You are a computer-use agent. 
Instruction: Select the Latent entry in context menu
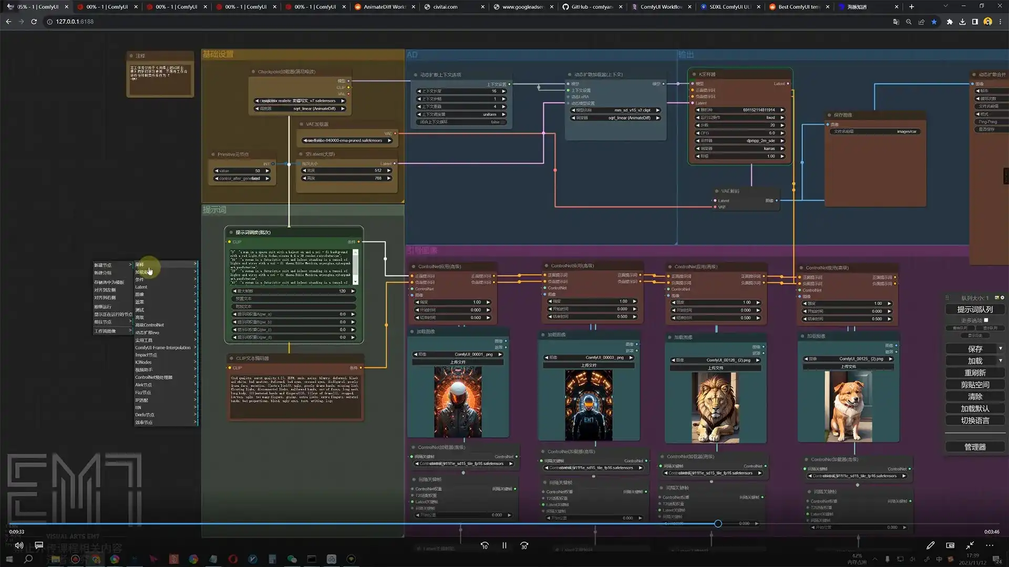(141, 287)
